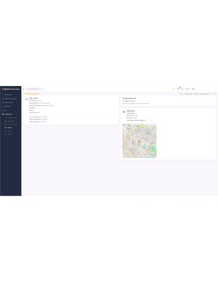
Task: Click the AlphaDataManager logo
Action: click(x=11, y=89)
